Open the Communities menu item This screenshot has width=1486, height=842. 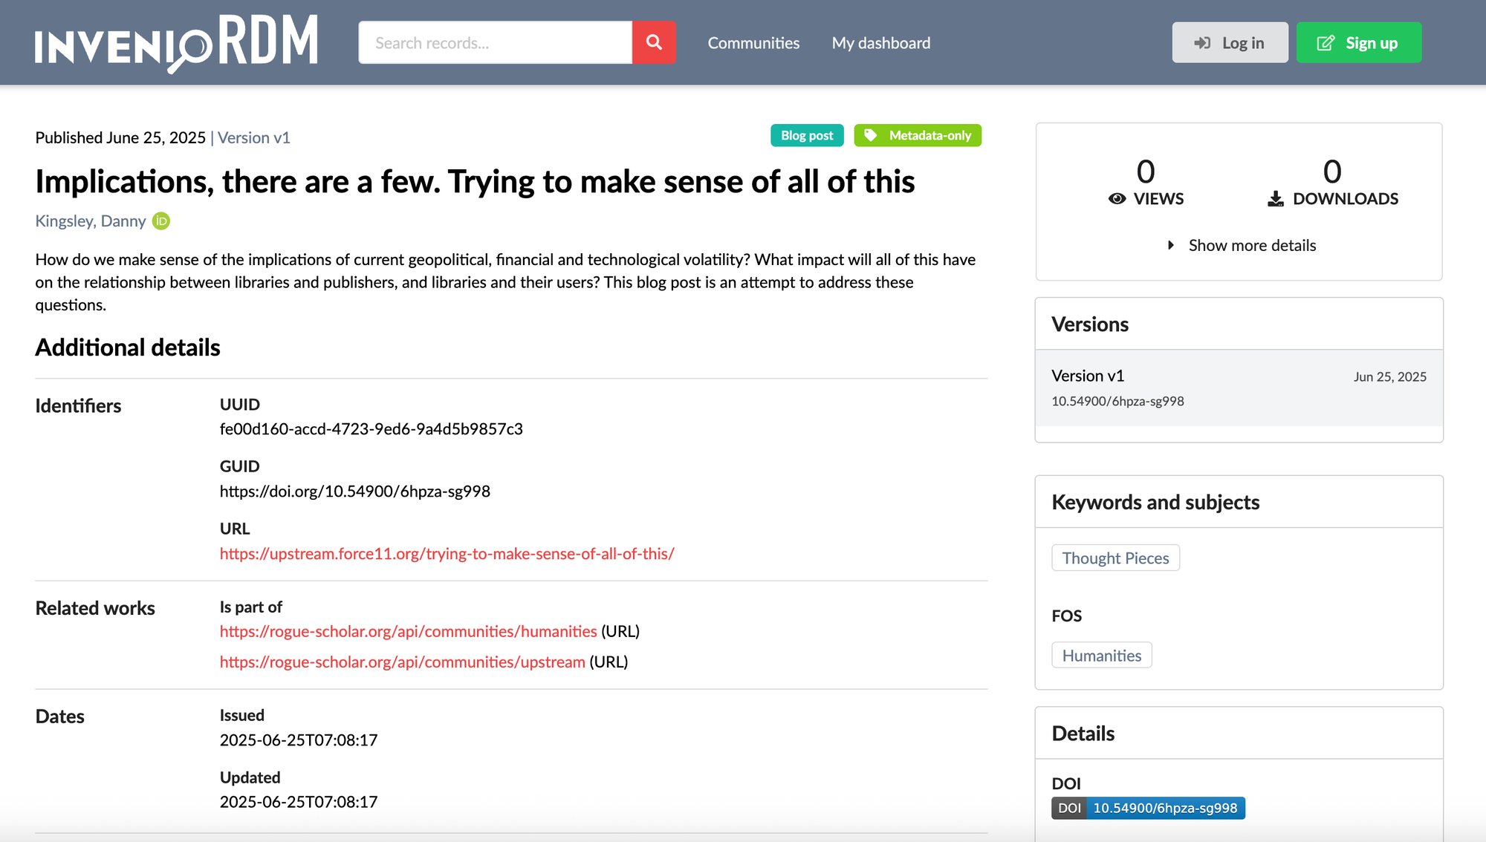click(753, 43)
